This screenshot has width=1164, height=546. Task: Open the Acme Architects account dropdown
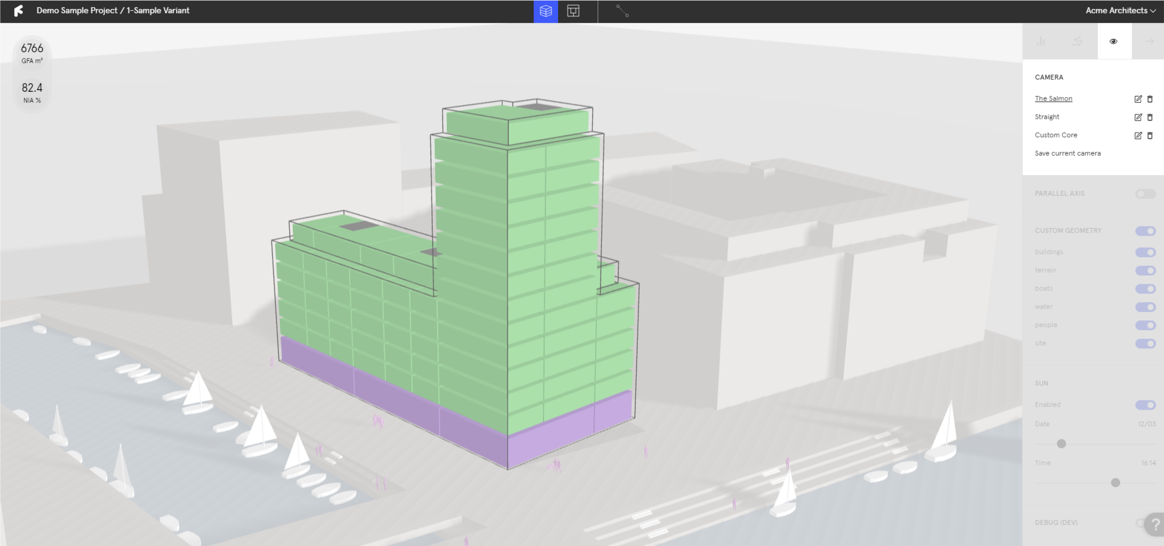click(1120, 10)
